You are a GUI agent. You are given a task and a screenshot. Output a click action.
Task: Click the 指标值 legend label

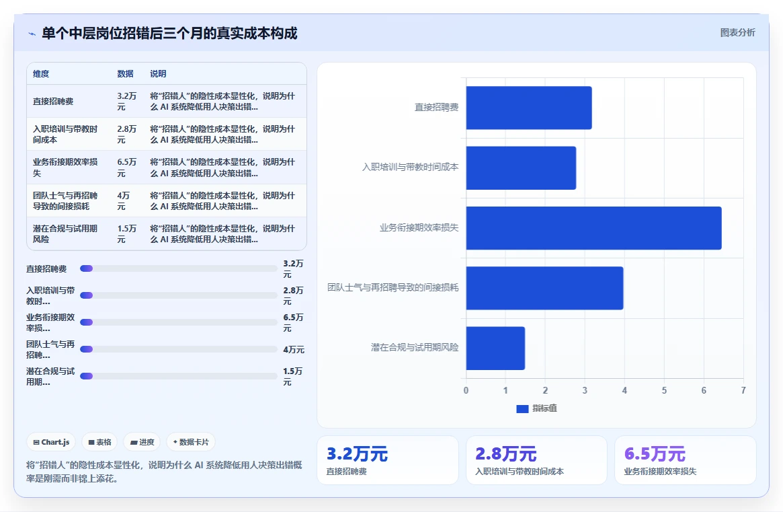[x=545, y=408]
